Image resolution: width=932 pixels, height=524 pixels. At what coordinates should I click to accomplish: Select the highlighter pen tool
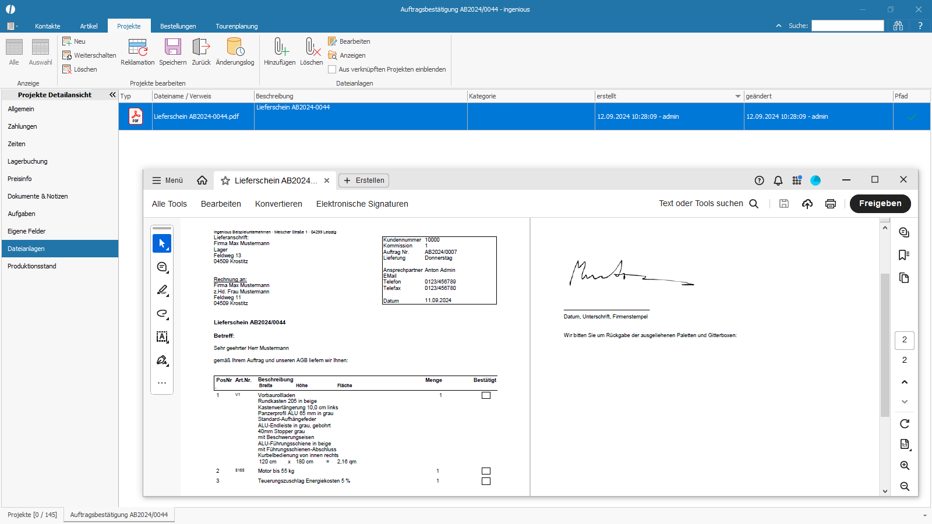coord(162,290)
